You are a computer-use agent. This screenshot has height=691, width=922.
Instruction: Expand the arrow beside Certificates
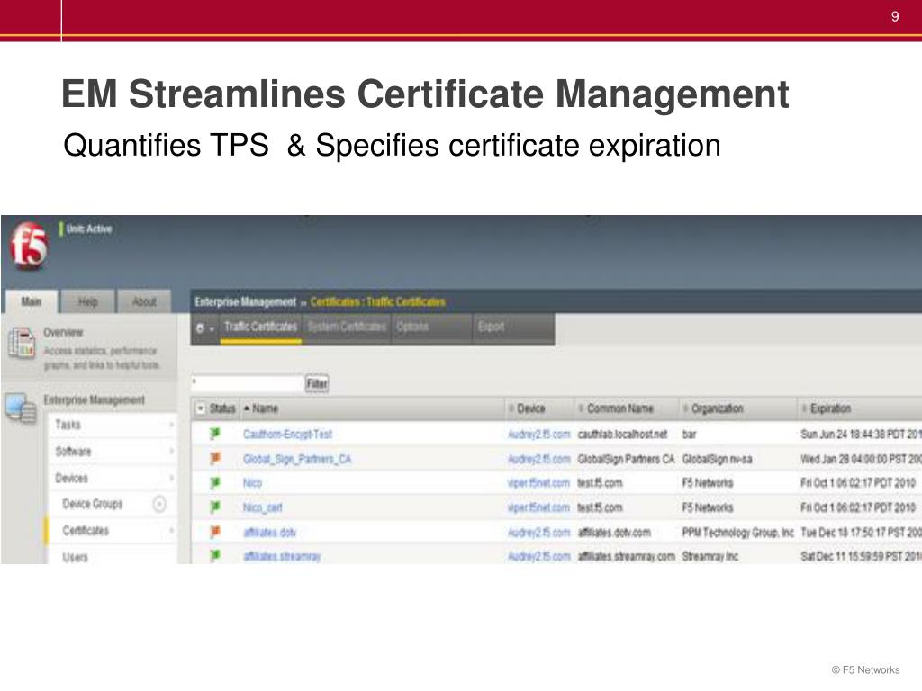tap(172, 531)
